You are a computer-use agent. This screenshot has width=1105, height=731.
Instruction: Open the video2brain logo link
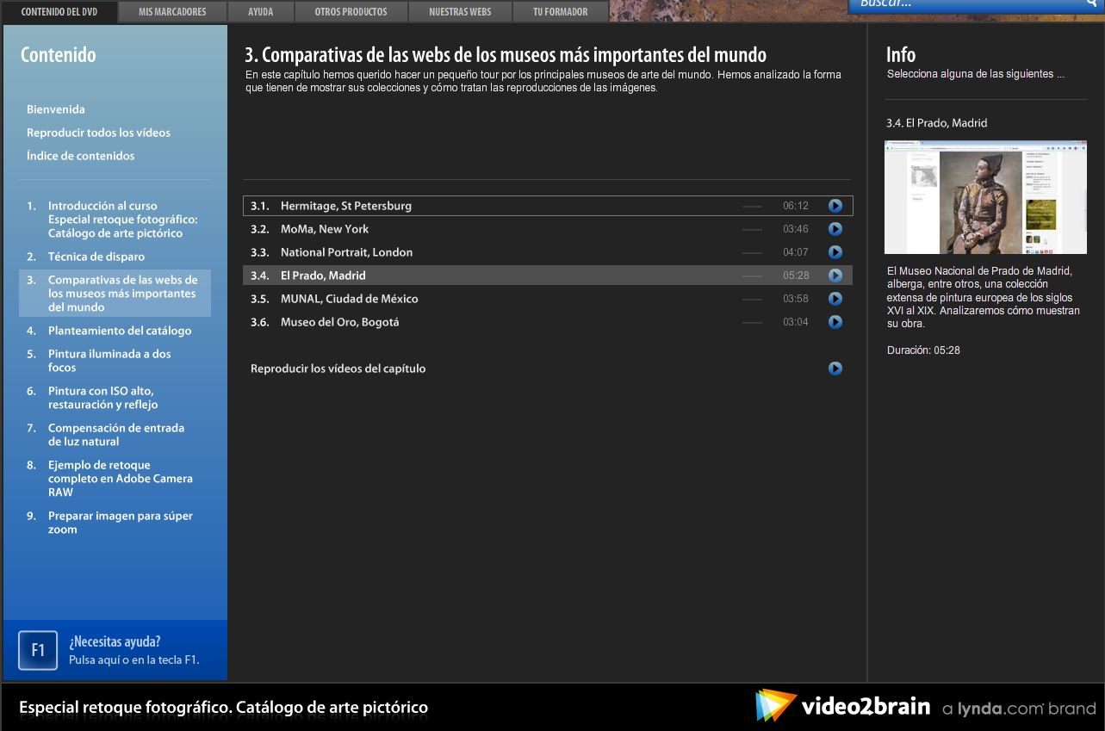point(842,706)
